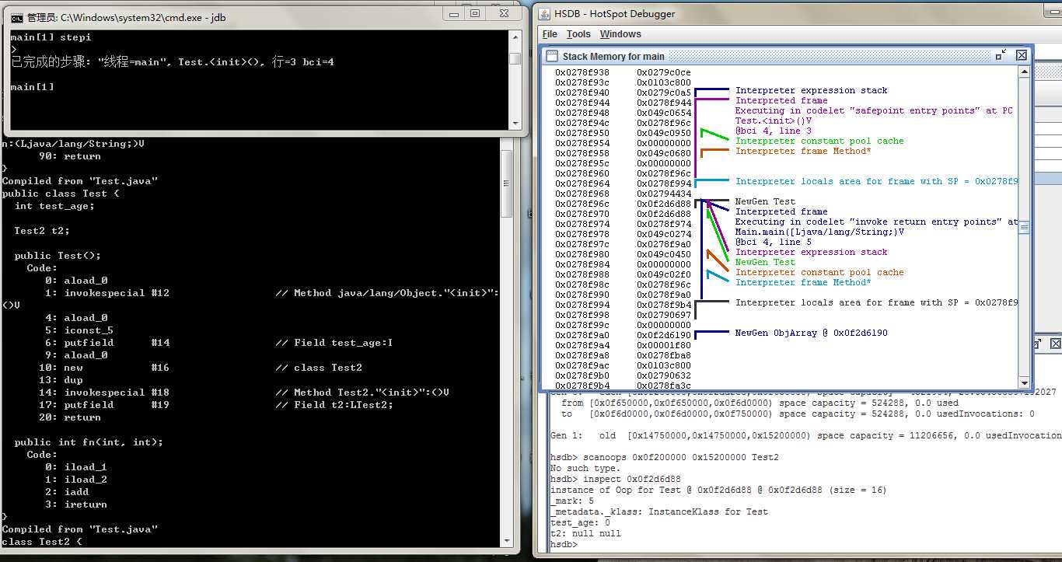This screenshot has height=562, width=1062.
Task: Click the 'public class Test {' line
Action: coord(61,194)
